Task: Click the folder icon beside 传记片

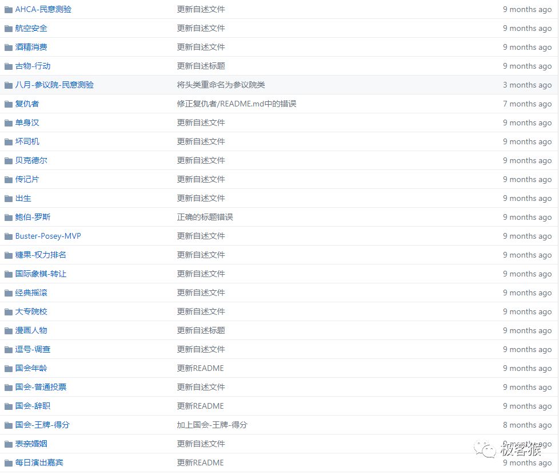Action: point(9,180)
